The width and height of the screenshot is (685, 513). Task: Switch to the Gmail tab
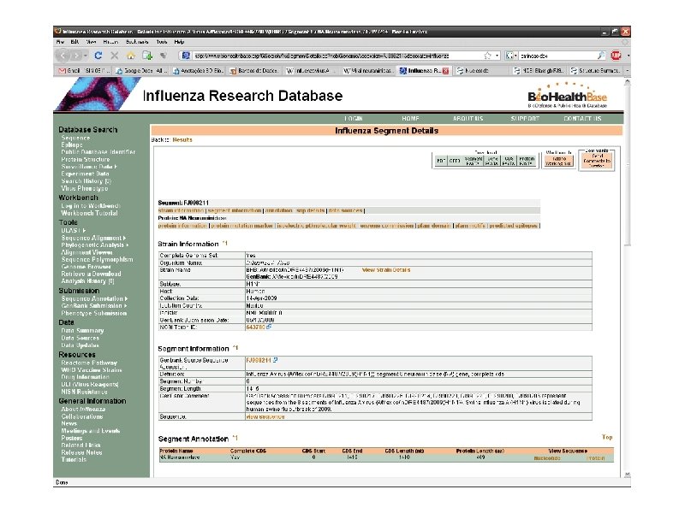point(81,71)
